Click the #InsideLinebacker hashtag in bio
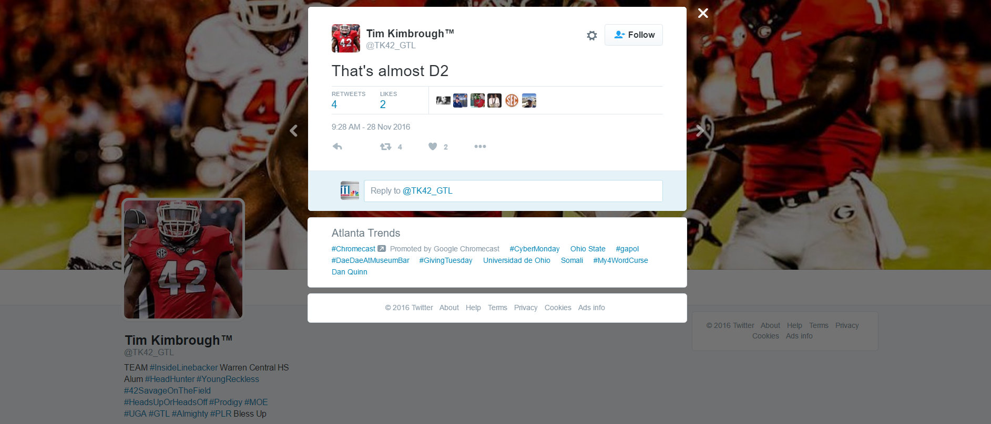Image resolution: width=991 pixels, height=424 pixels. [x=183, y=367]
